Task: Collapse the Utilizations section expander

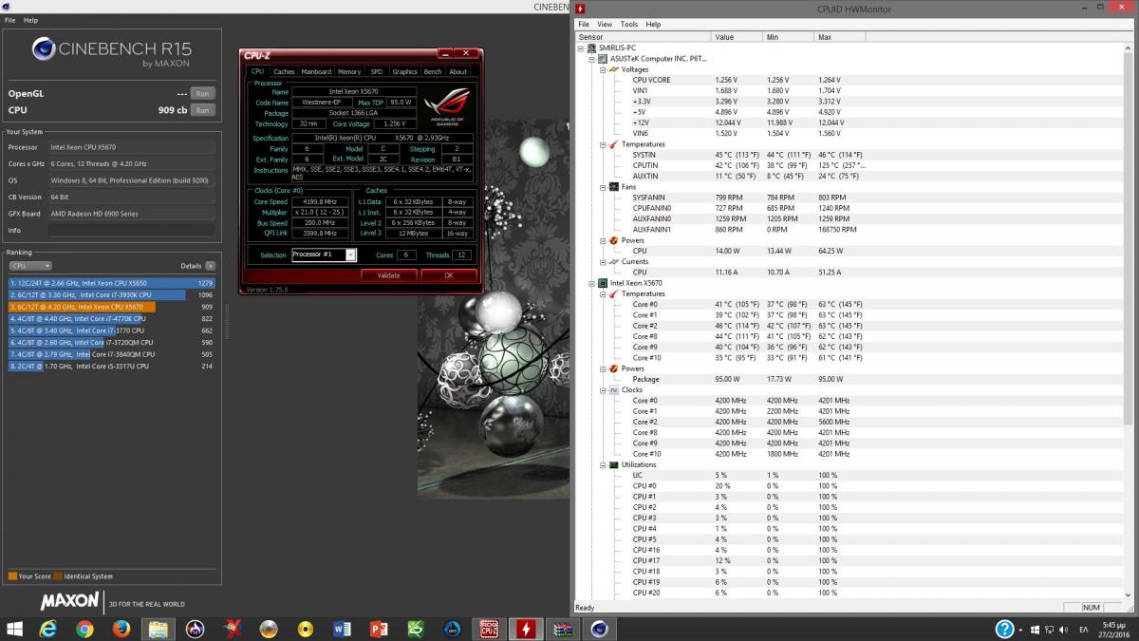Action: (602, 464)
